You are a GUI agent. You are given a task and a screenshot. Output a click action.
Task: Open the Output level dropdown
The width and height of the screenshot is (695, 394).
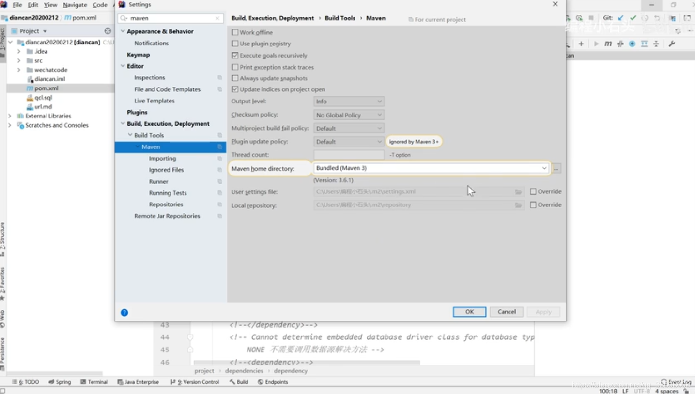pos(349,102)
